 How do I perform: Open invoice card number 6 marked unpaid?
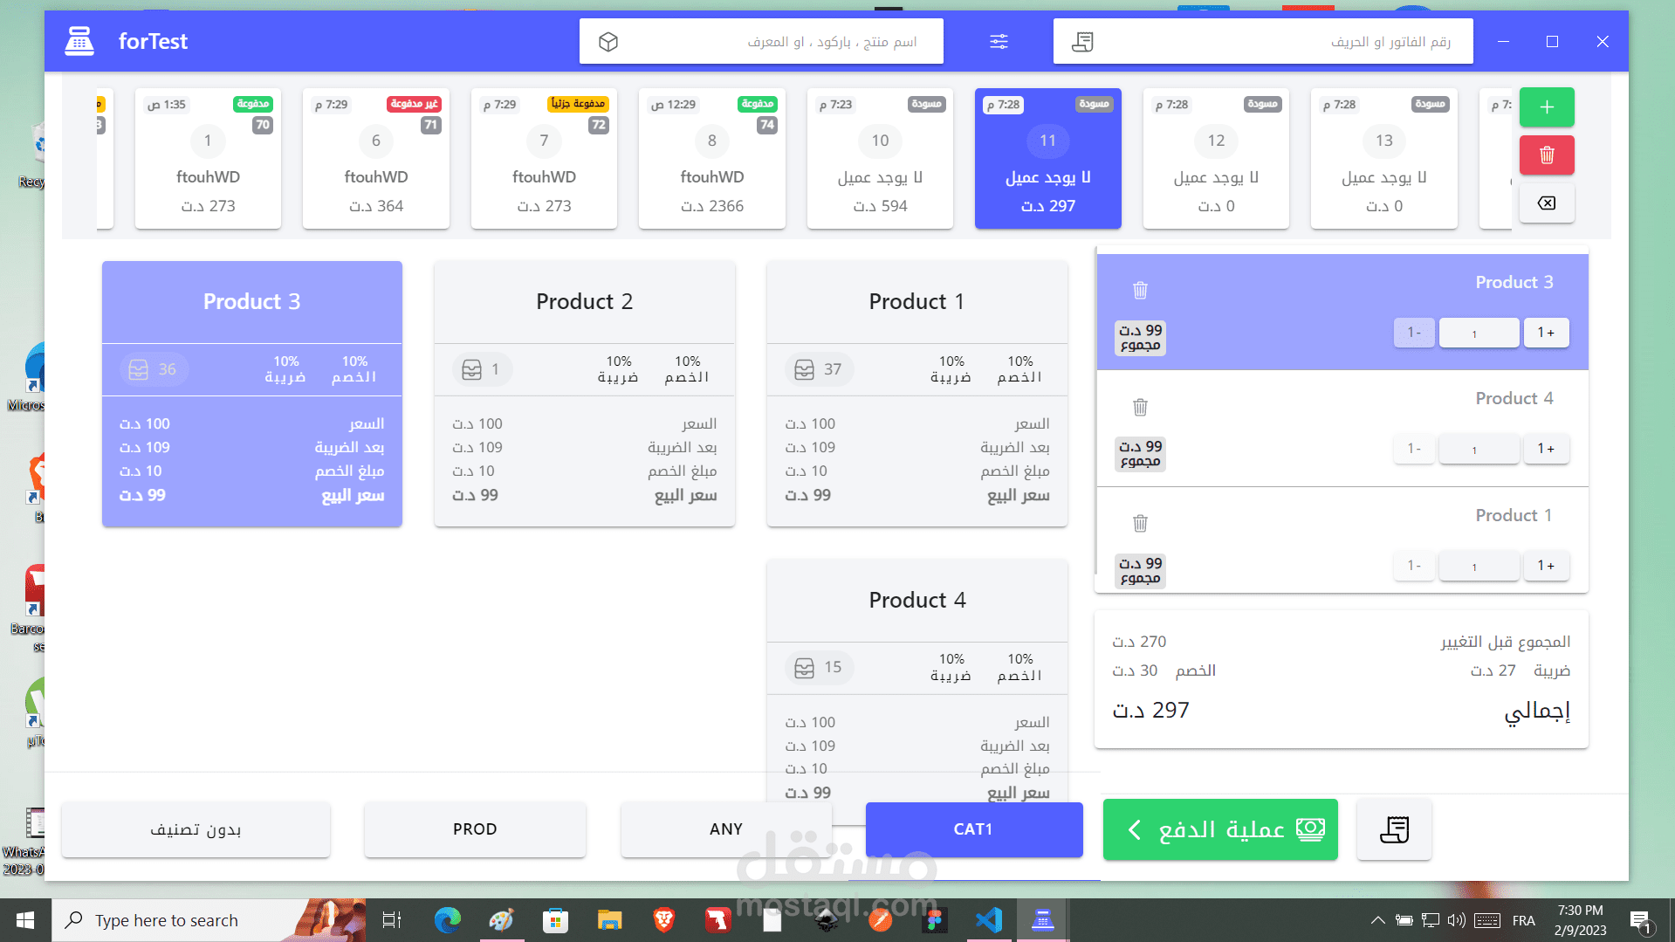pos(376,158)
